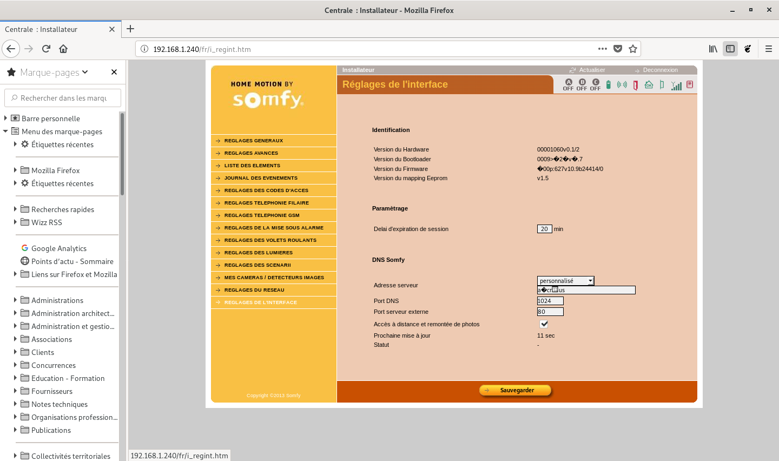779x461 pixels.
Task: Collapse the Menu des marque-pages tree
Action: [x=5, y=131]
